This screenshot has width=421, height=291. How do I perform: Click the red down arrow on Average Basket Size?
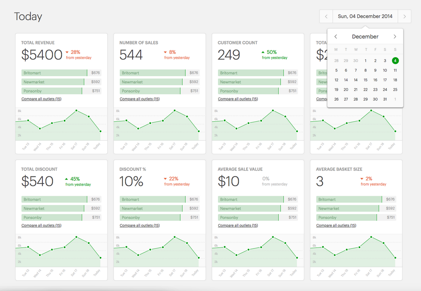click(361, 179)
